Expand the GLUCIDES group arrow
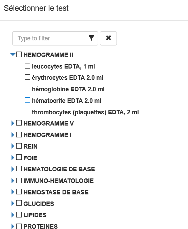The image size is (188, 229). tap(13, 203)
